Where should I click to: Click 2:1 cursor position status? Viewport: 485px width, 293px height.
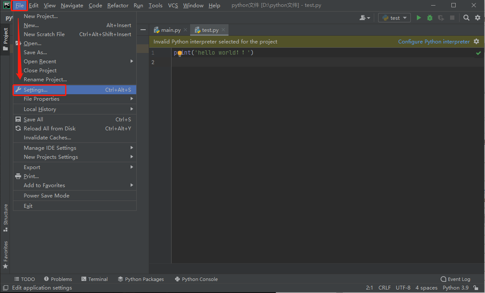(x=369, y=288)
